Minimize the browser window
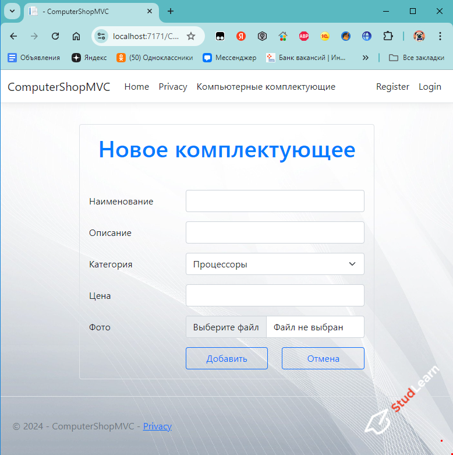This screenshot has height=455, width=453. (385, 11)
